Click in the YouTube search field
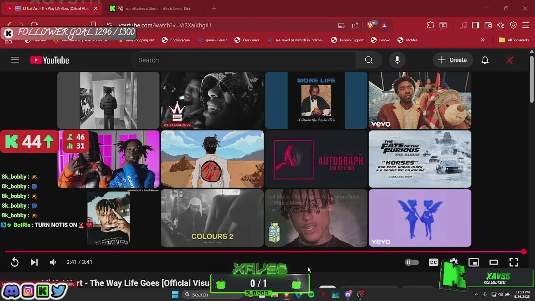This screenshot has height=301, width=535. click(244, 60)
